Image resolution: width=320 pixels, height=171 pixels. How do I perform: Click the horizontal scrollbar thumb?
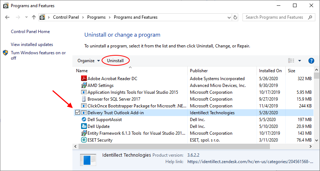(x=174, y=147)
